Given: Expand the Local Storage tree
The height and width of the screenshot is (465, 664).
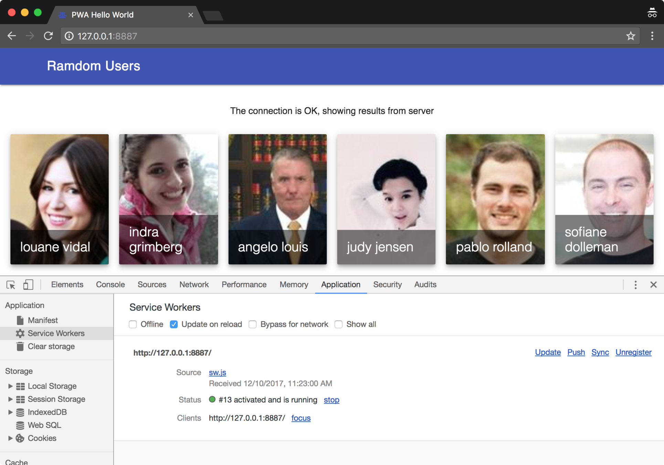Looking at the screenshot, I should [x=10, y=386].
